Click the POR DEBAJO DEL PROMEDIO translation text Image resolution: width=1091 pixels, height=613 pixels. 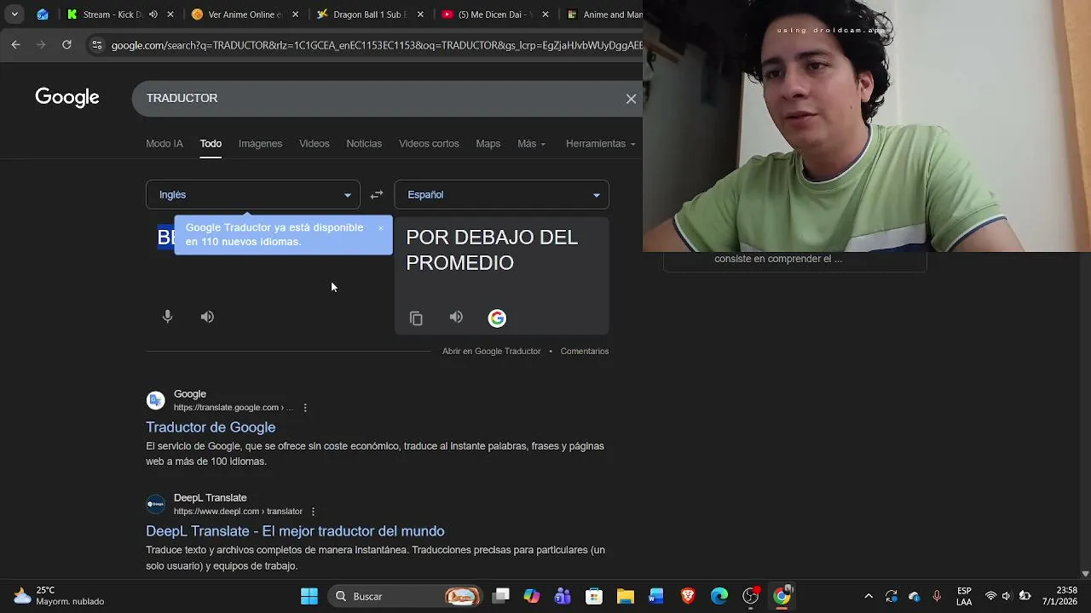click(x=492, y=250)
